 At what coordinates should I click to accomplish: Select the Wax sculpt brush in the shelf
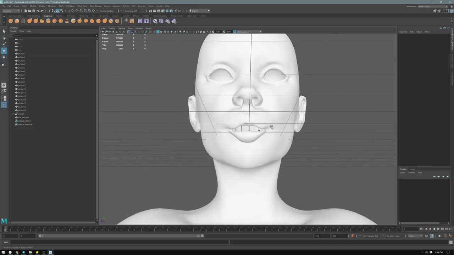tap(73, 21)
